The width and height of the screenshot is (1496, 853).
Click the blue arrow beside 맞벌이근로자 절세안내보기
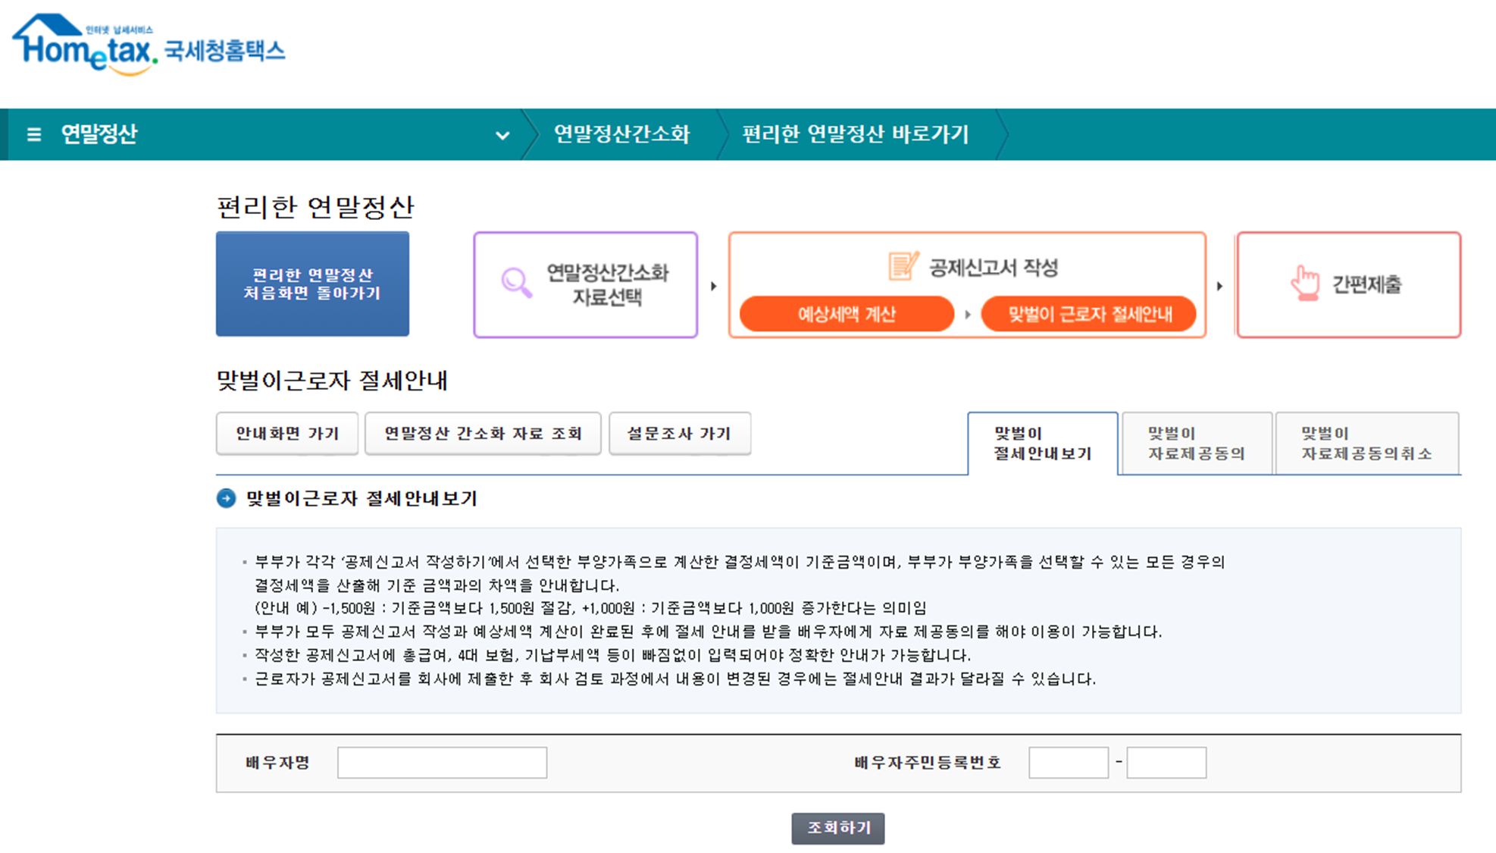click(x=225, y=499)
